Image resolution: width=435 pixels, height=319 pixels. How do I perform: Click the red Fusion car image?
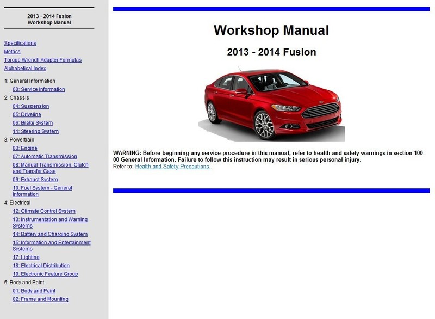pyautogui.click(x=271, y=103)
